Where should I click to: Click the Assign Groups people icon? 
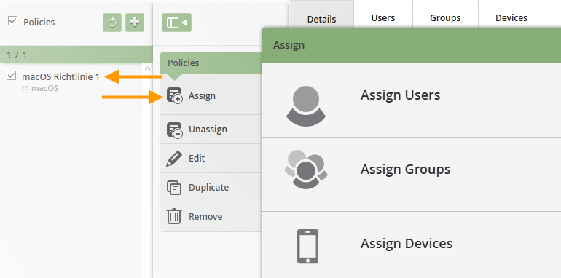[x=306, y=170]
